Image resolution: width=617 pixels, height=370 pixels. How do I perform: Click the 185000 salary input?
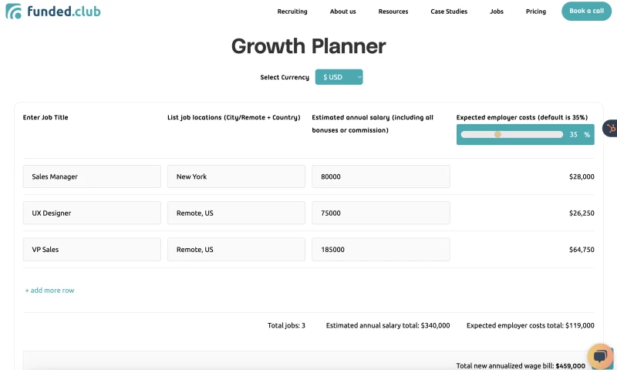[x=381, y=249]
